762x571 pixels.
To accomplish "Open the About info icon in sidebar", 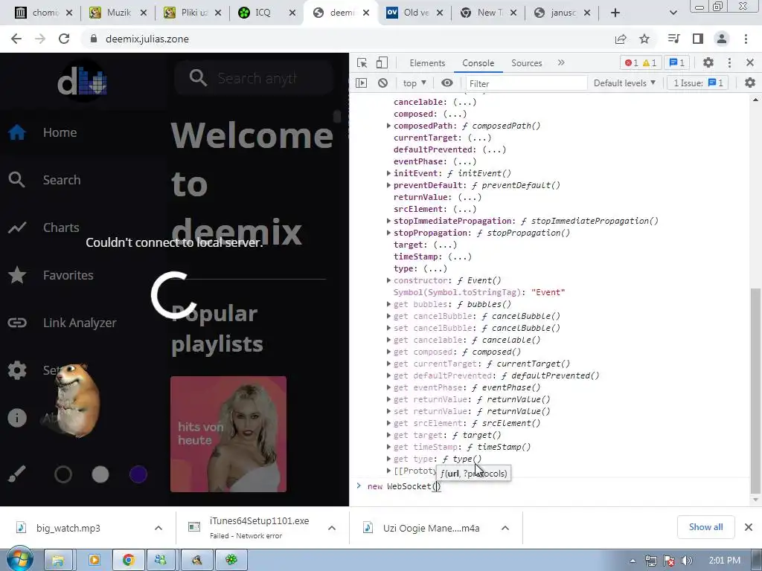I will (x=17, y=418).
